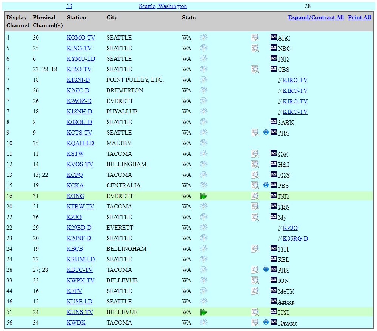Click the market rank 13 link

[69, 6]
